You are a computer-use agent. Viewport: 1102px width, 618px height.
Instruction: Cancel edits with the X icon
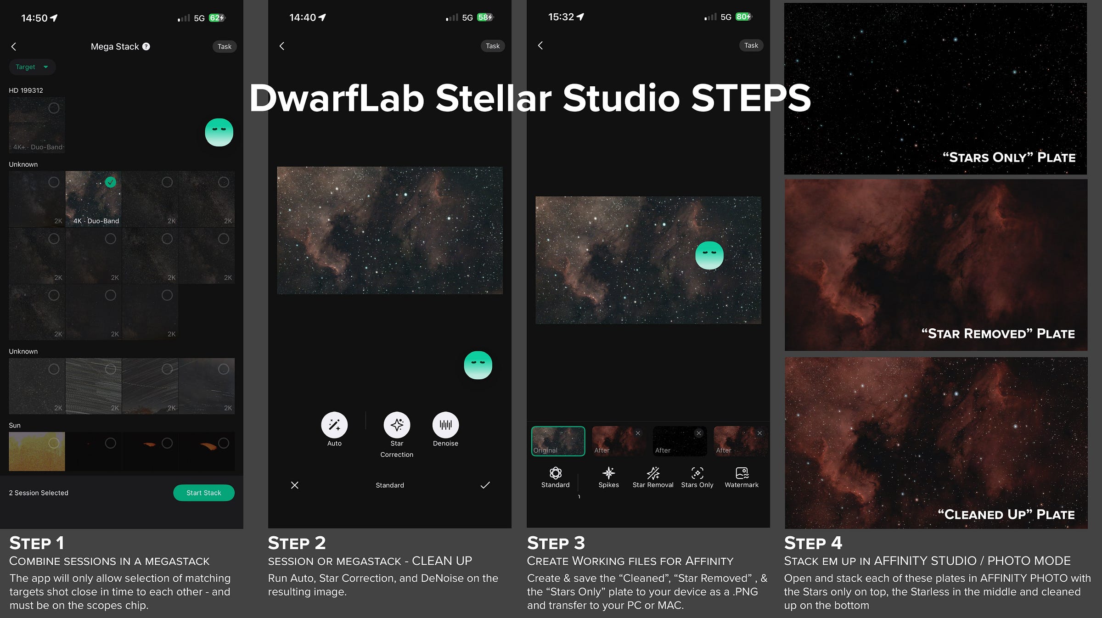tap(295, 485)
